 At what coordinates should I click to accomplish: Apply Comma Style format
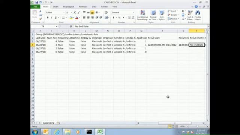(123, 18)
